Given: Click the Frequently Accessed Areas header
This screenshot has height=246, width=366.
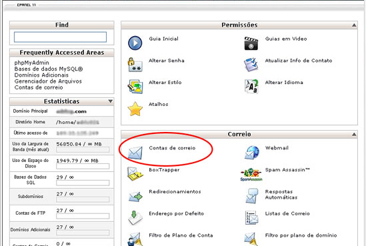Looking at the screenshot, I should pos(62,53).
